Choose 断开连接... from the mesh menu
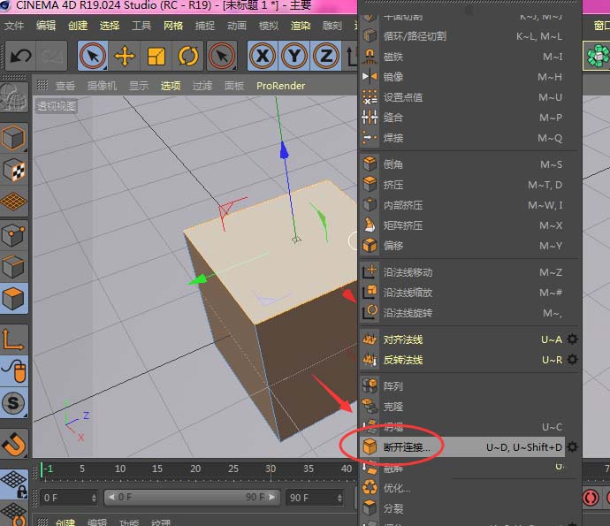Screen dimensions: 610x526 [x=408, y=447]
